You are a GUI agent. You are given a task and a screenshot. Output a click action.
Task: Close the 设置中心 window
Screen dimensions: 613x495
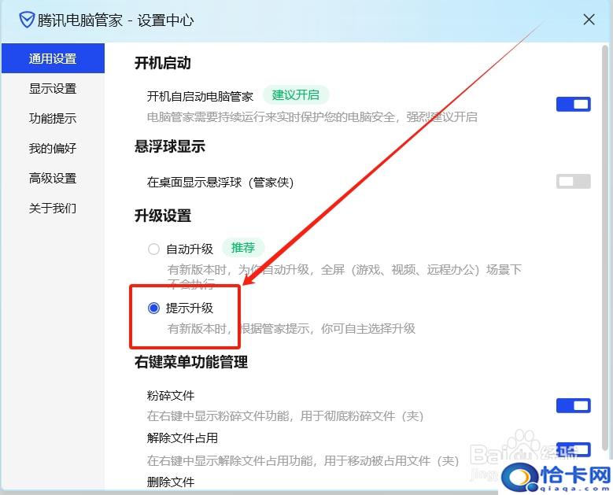pyautogui.click(x=589, y=20)
